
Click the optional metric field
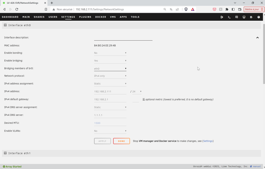tap(135, 99)
